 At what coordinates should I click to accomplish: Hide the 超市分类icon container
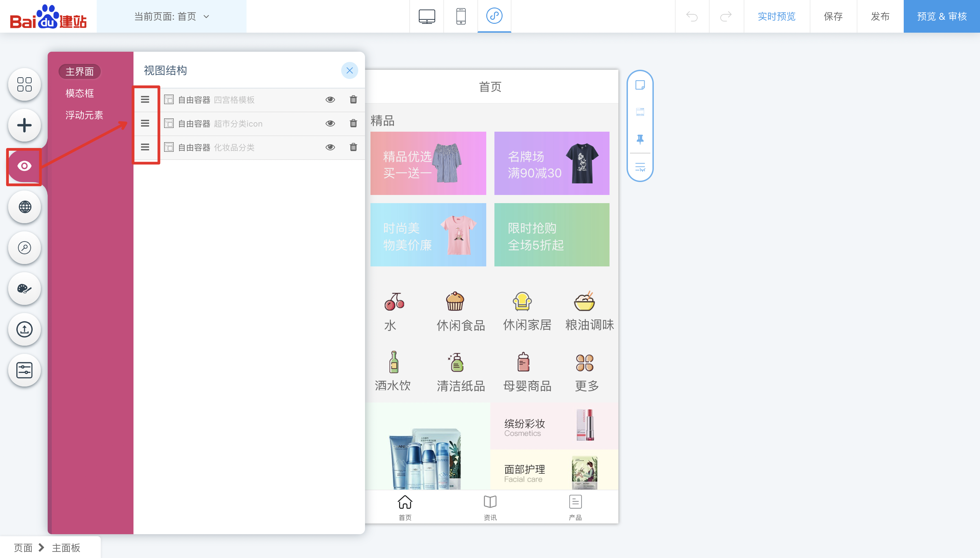[330, 124]
